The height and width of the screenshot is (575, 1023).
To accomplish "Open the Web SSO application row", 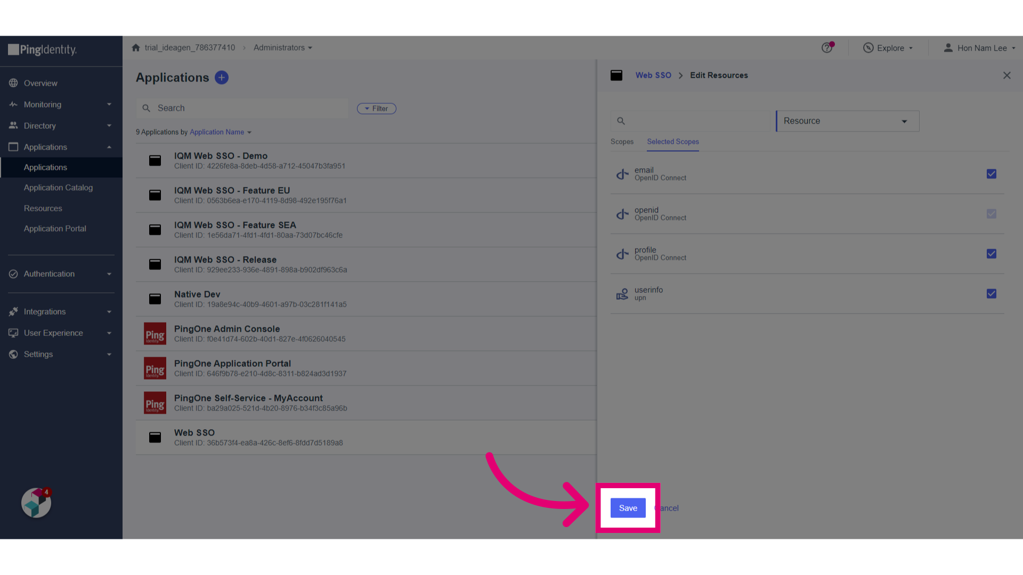I will click(366, 438).
